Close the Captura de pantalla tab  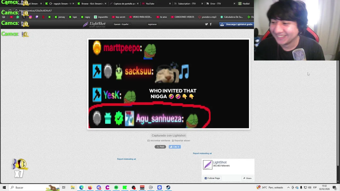click(138, 4)
